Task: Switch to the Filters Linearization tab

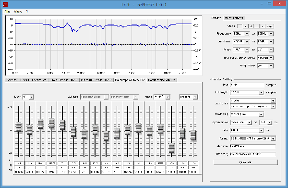Action: [x=34, y=80]
